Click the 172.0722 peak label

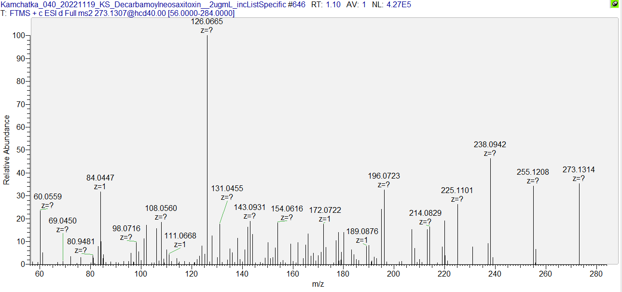click(x=325, y=210)
